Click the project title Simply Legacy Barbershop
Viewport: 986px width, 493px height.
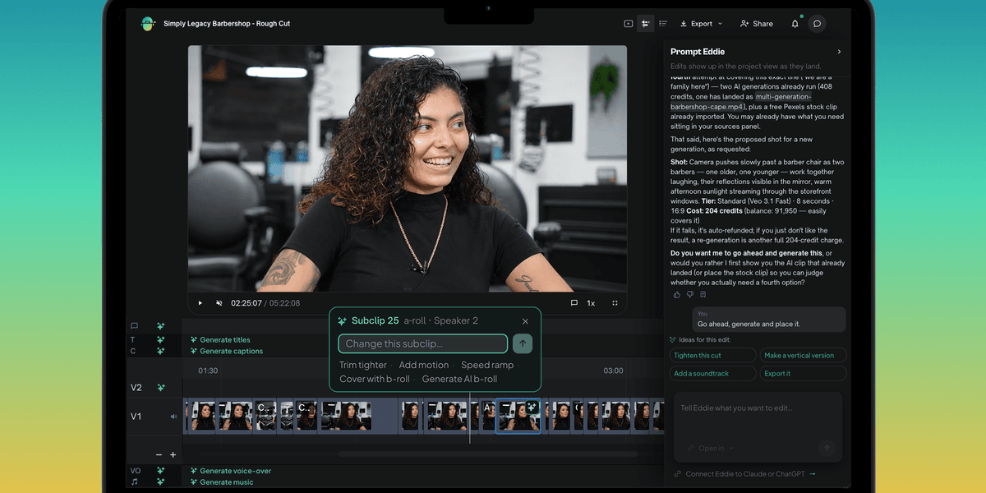(x=227, y=24)
